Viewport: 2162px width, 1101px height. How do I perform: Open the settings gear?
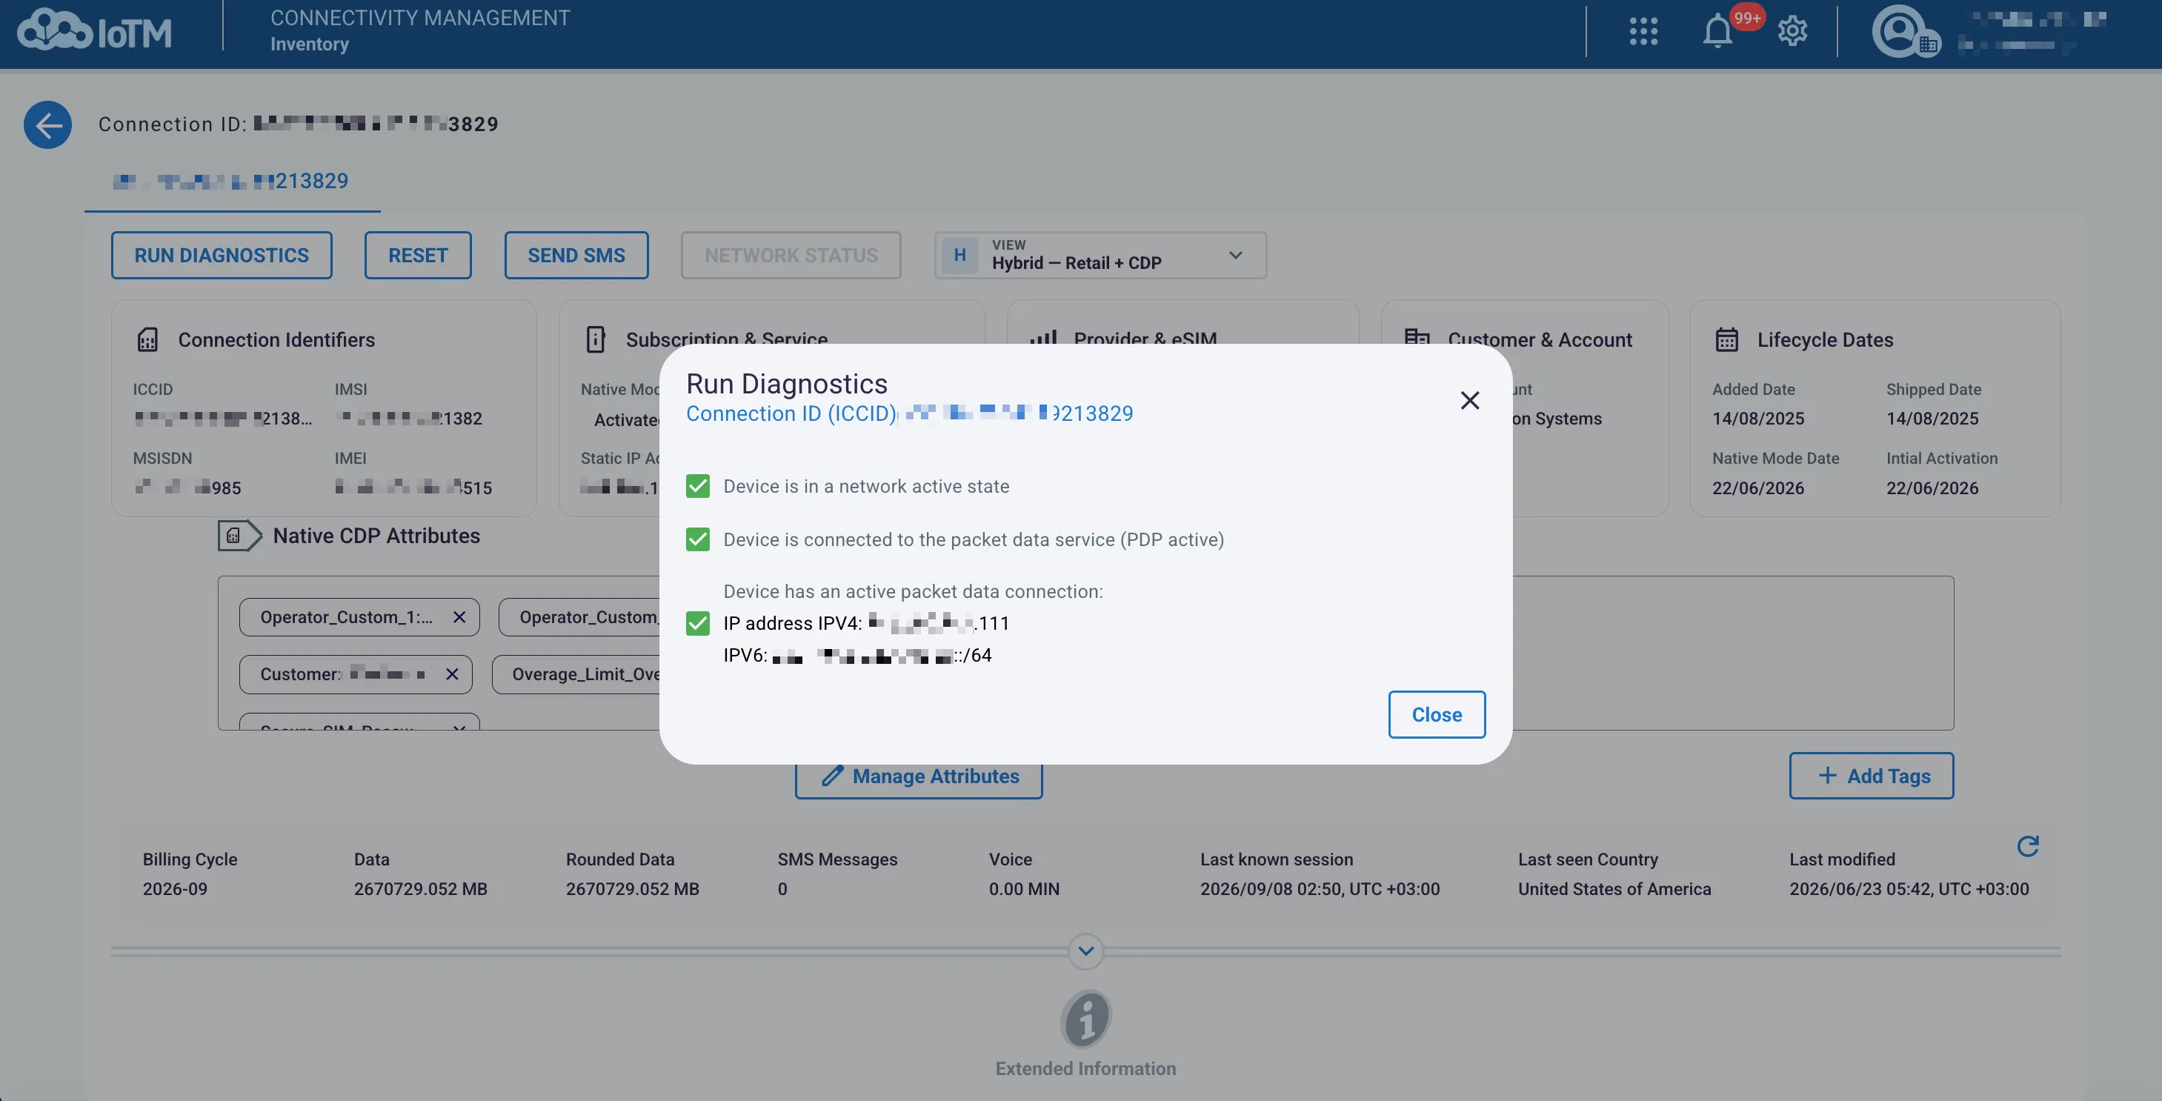point(1792,31)
